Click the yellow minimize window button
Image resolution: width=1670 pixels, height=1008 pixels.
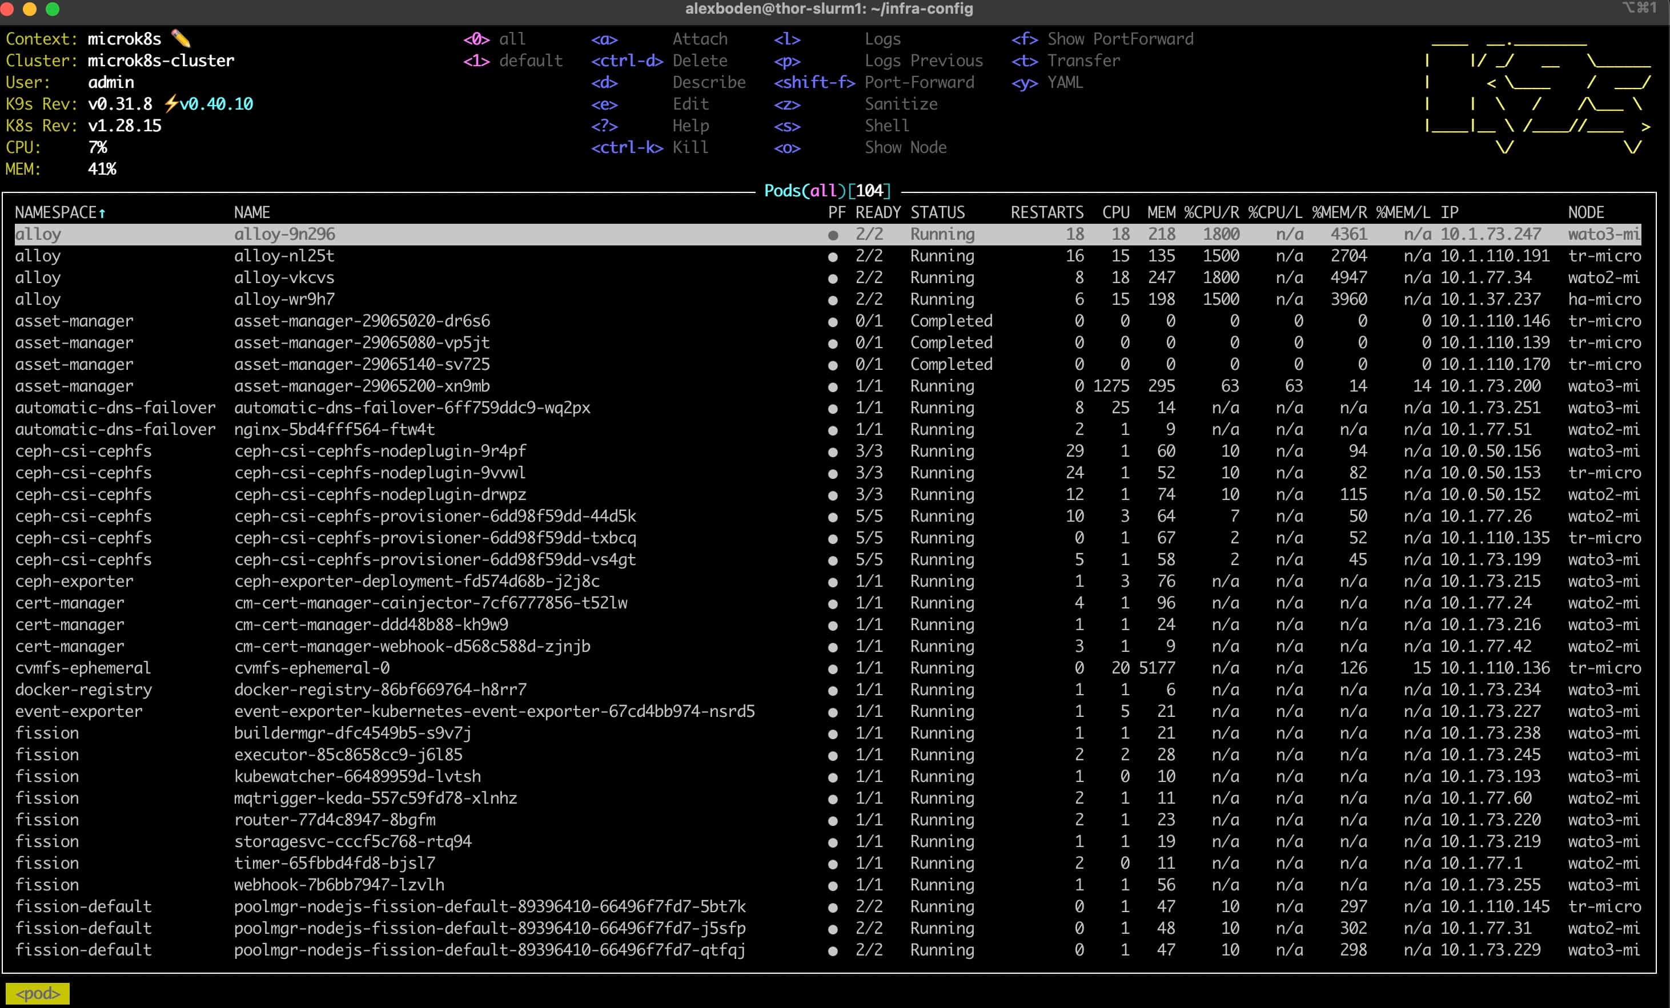tap(30, 9)
